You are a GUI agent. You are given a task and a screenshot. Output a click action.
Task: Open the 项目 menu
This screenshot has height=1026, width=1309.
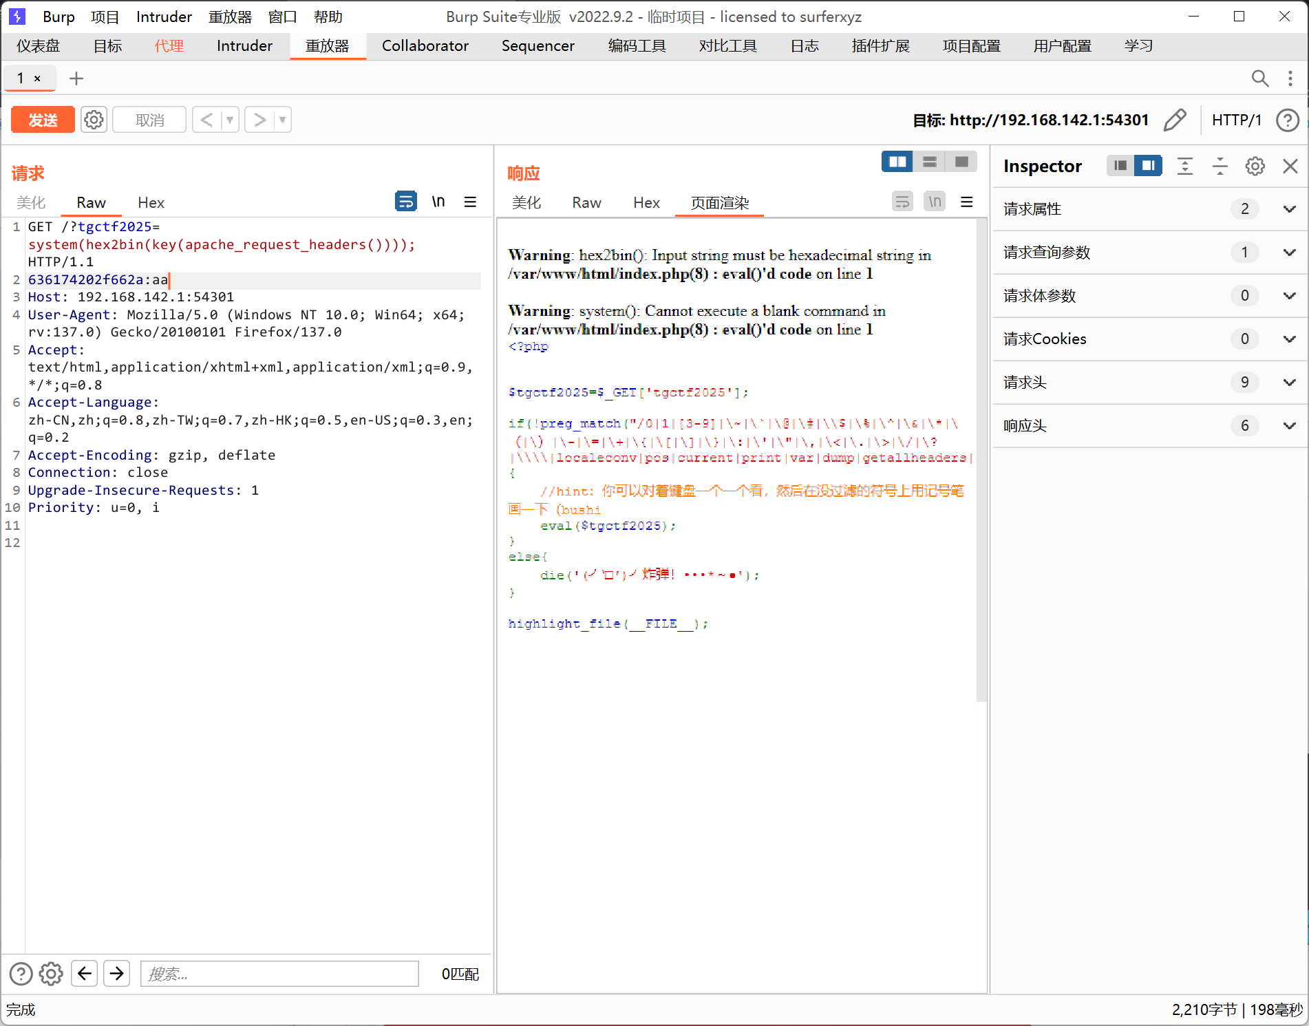[x=105, y=17]
